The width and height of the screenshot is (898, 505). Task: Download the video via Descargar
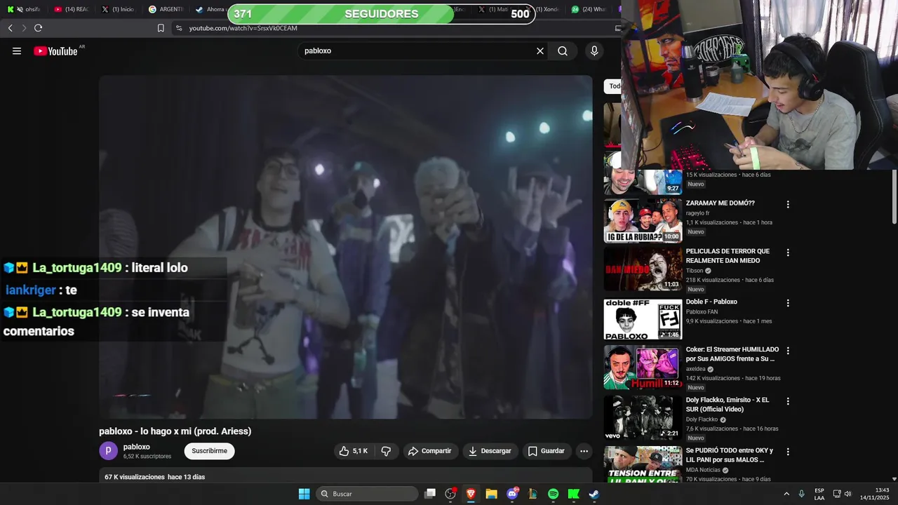coord(490,451)
